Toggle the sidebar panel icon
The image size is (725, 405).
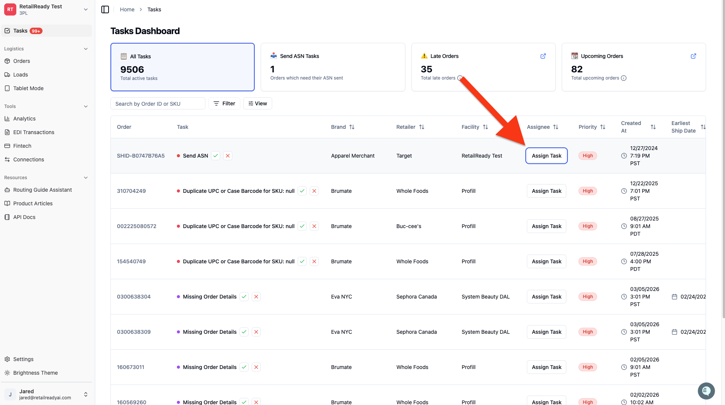click(x=105, y=9)
